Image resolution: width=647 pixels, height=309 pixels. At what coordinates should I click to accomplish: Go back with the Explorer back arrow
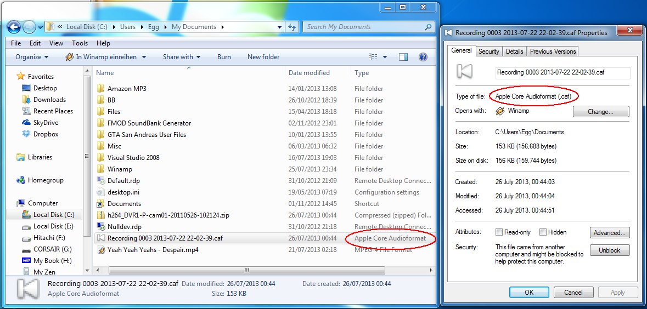click(14, 27)
